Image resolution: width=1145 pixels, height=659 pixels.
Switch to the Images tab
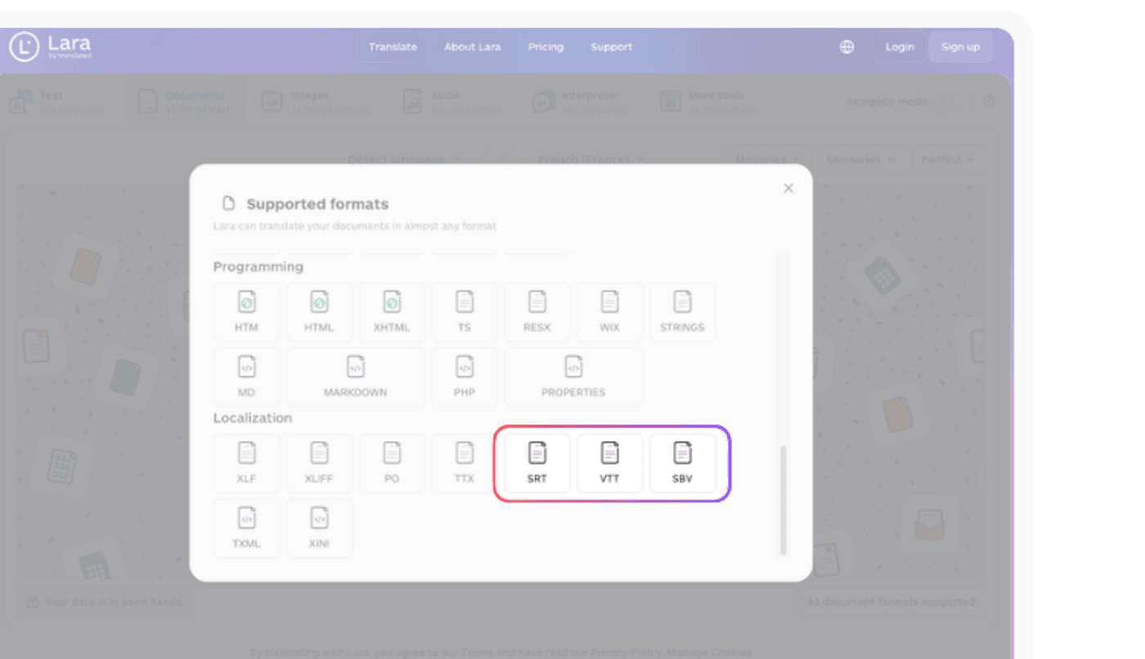coord(316,102)
